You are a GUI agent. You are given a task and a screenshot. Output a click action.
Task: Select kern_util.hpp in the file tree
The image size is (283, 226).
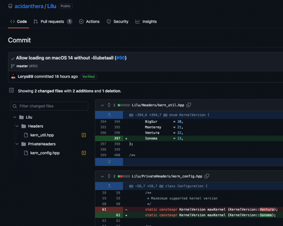click(42, 135)
